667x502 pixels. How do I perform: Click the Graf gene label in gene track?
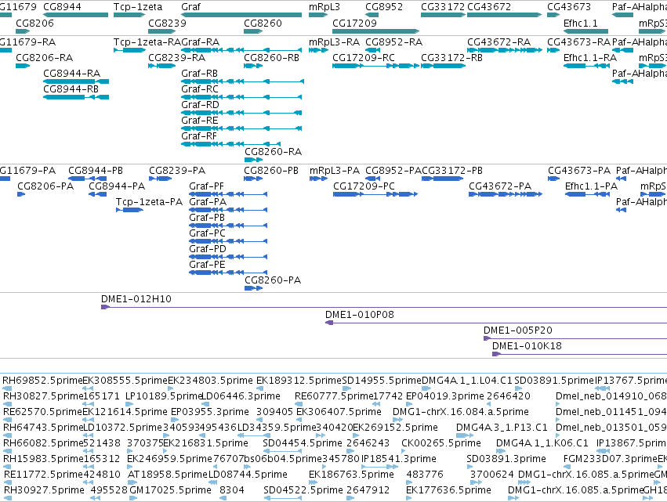click(190, 7)
